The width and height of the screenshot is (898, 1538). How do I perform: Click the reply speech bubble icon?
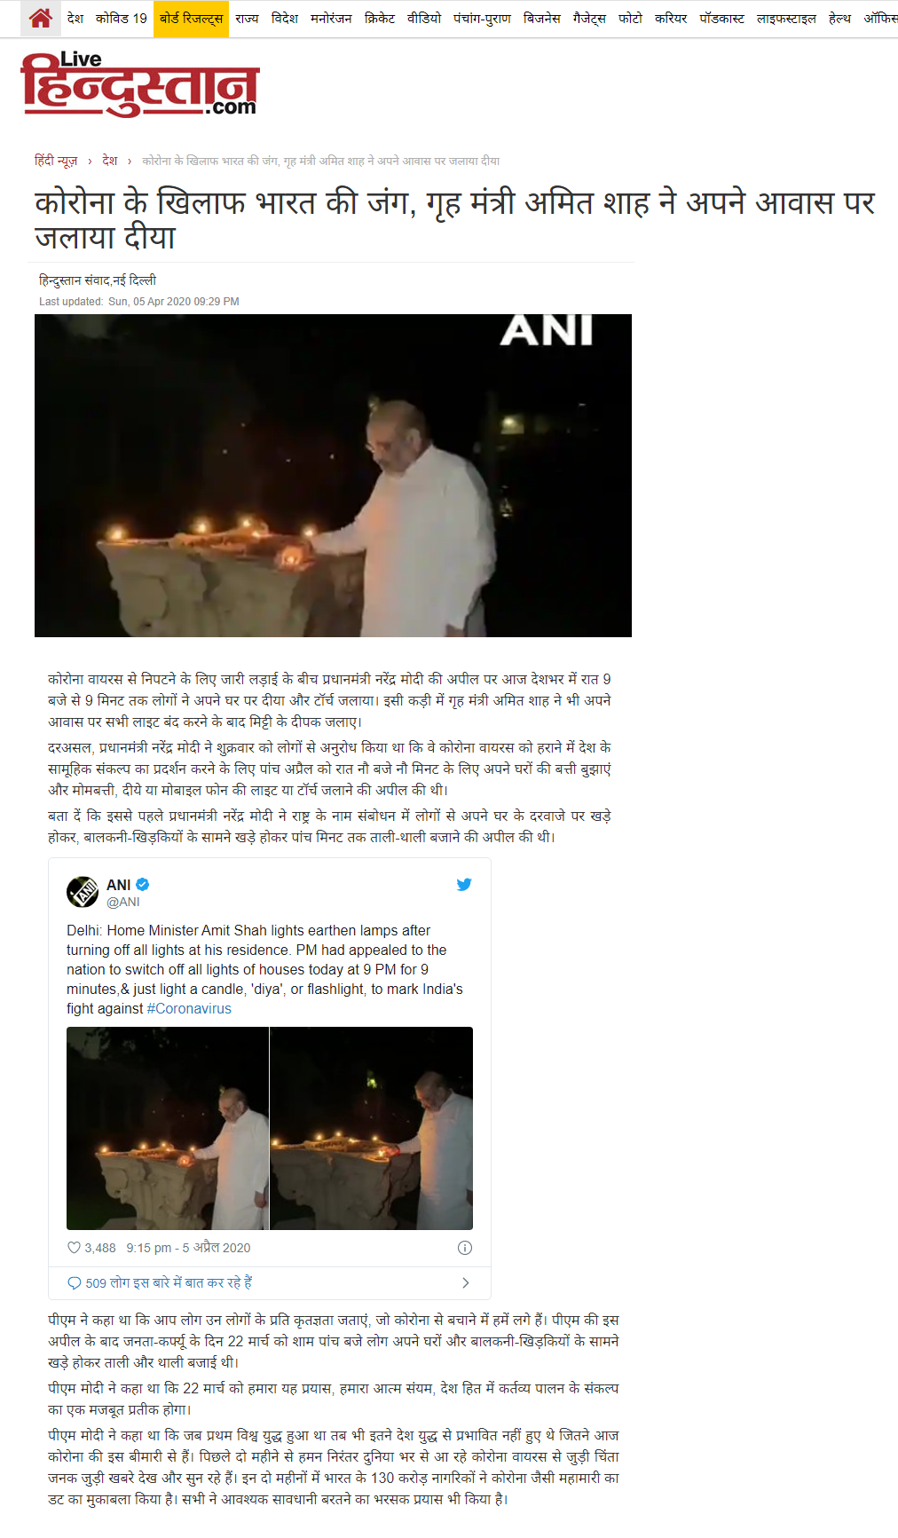point(75,1283)
